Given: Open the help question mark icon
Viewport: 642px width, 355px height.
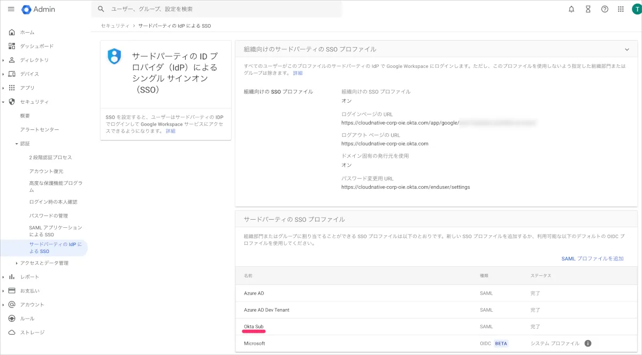Looking at the screenshot, I should (x=605, y=9).
